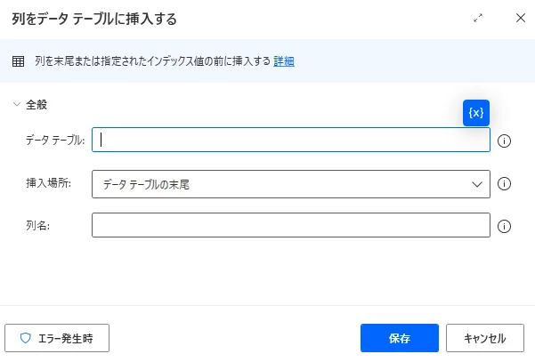Viewport: 535px width, 362px height.
Task: Focus the データ テーブル input field
Action: [290, 140]
